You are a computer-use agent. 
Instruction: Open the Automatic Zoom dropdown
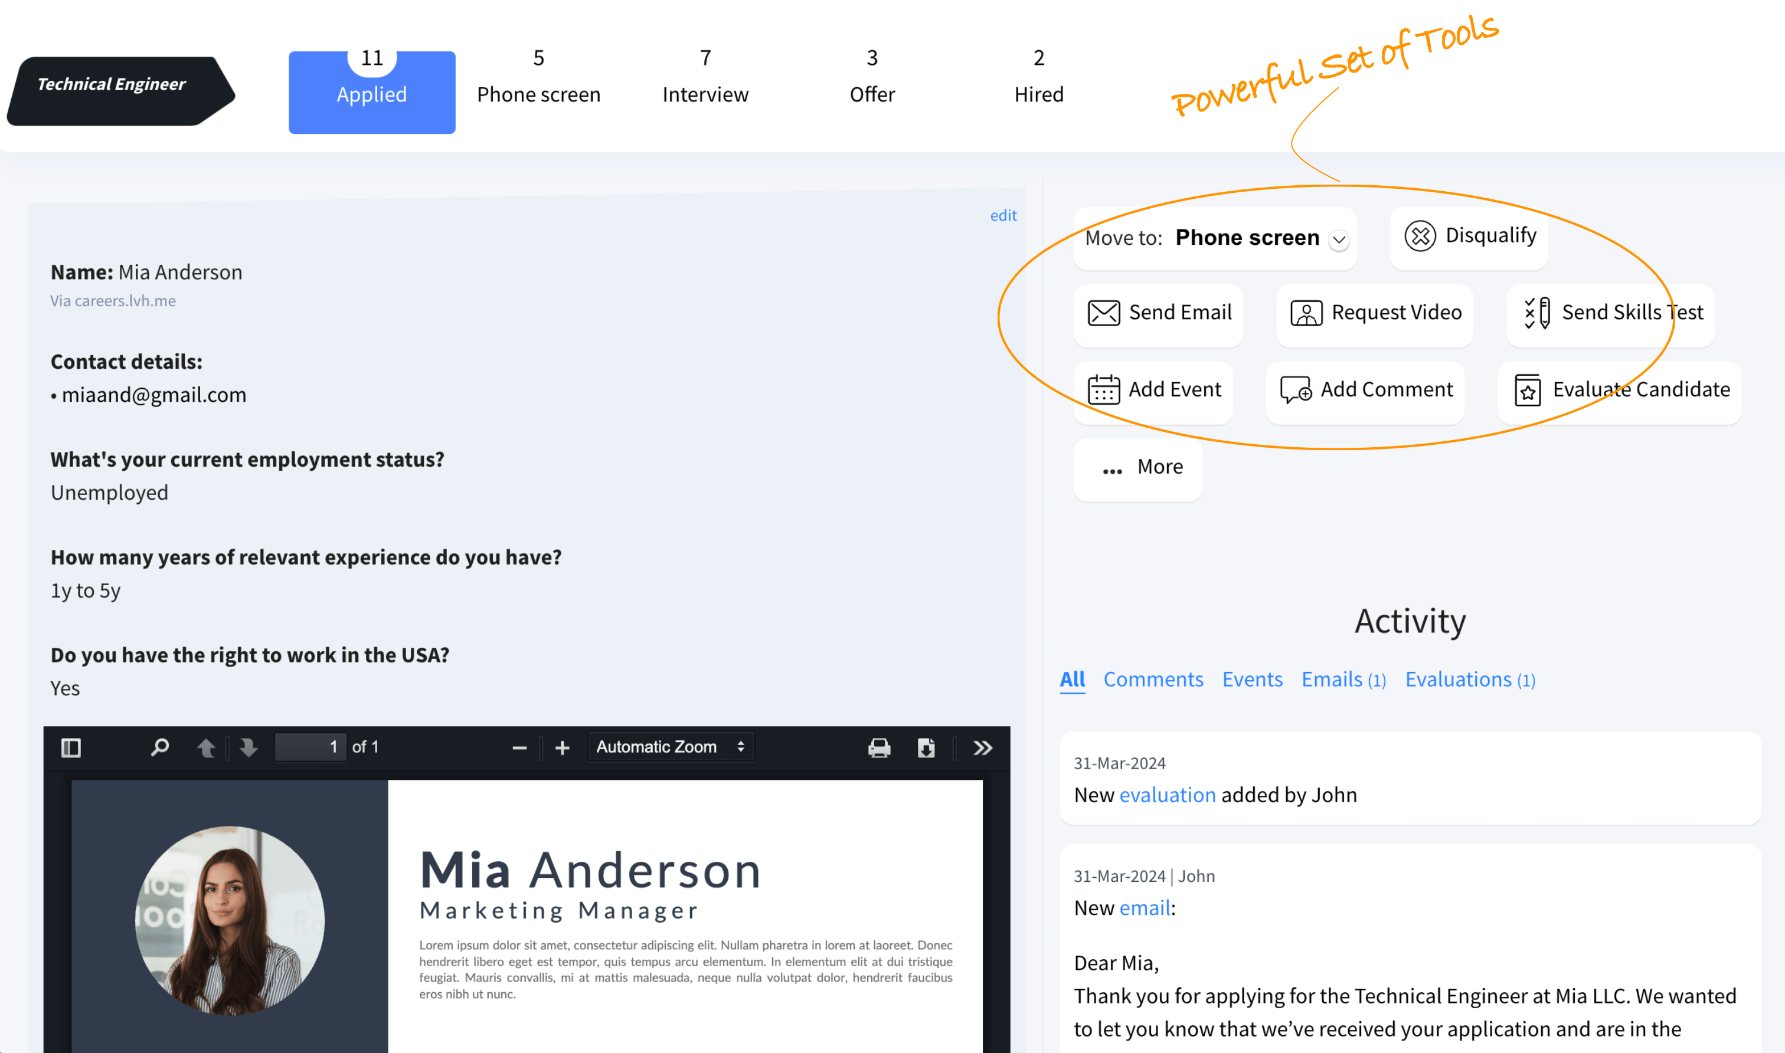[671, 747]
